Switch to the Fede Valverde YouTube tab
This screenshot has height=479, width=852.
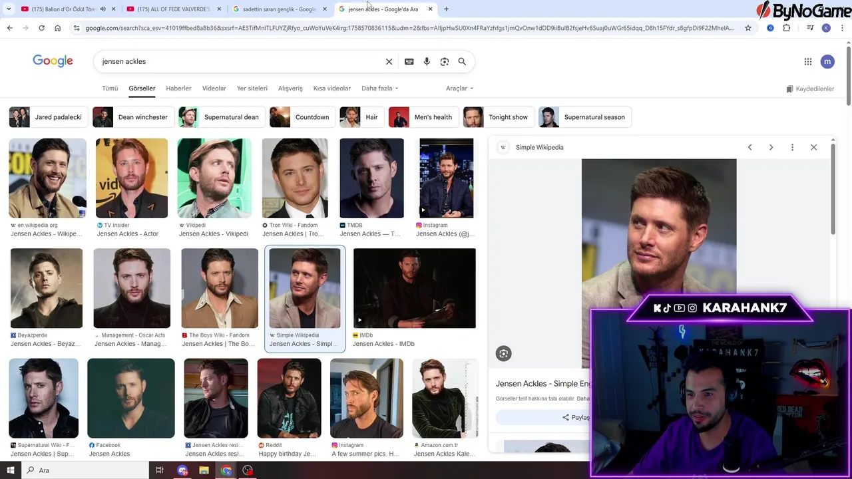[x=172, y=9]
